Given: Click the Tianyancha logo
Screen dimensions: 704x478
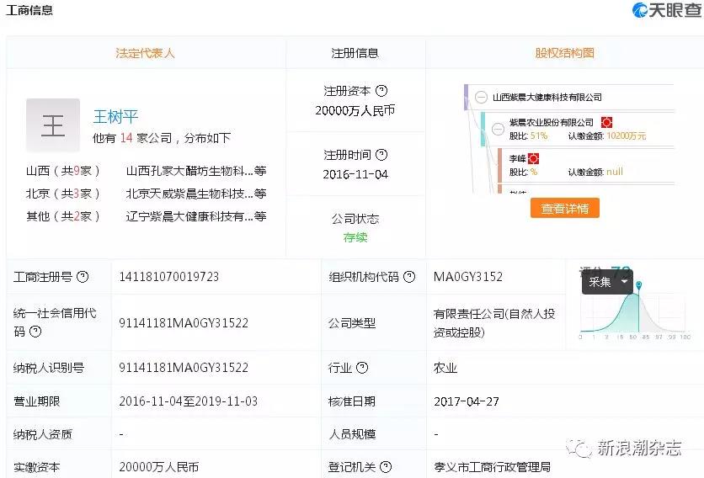Looking at the screenshot, I should [x=666, y=11].
